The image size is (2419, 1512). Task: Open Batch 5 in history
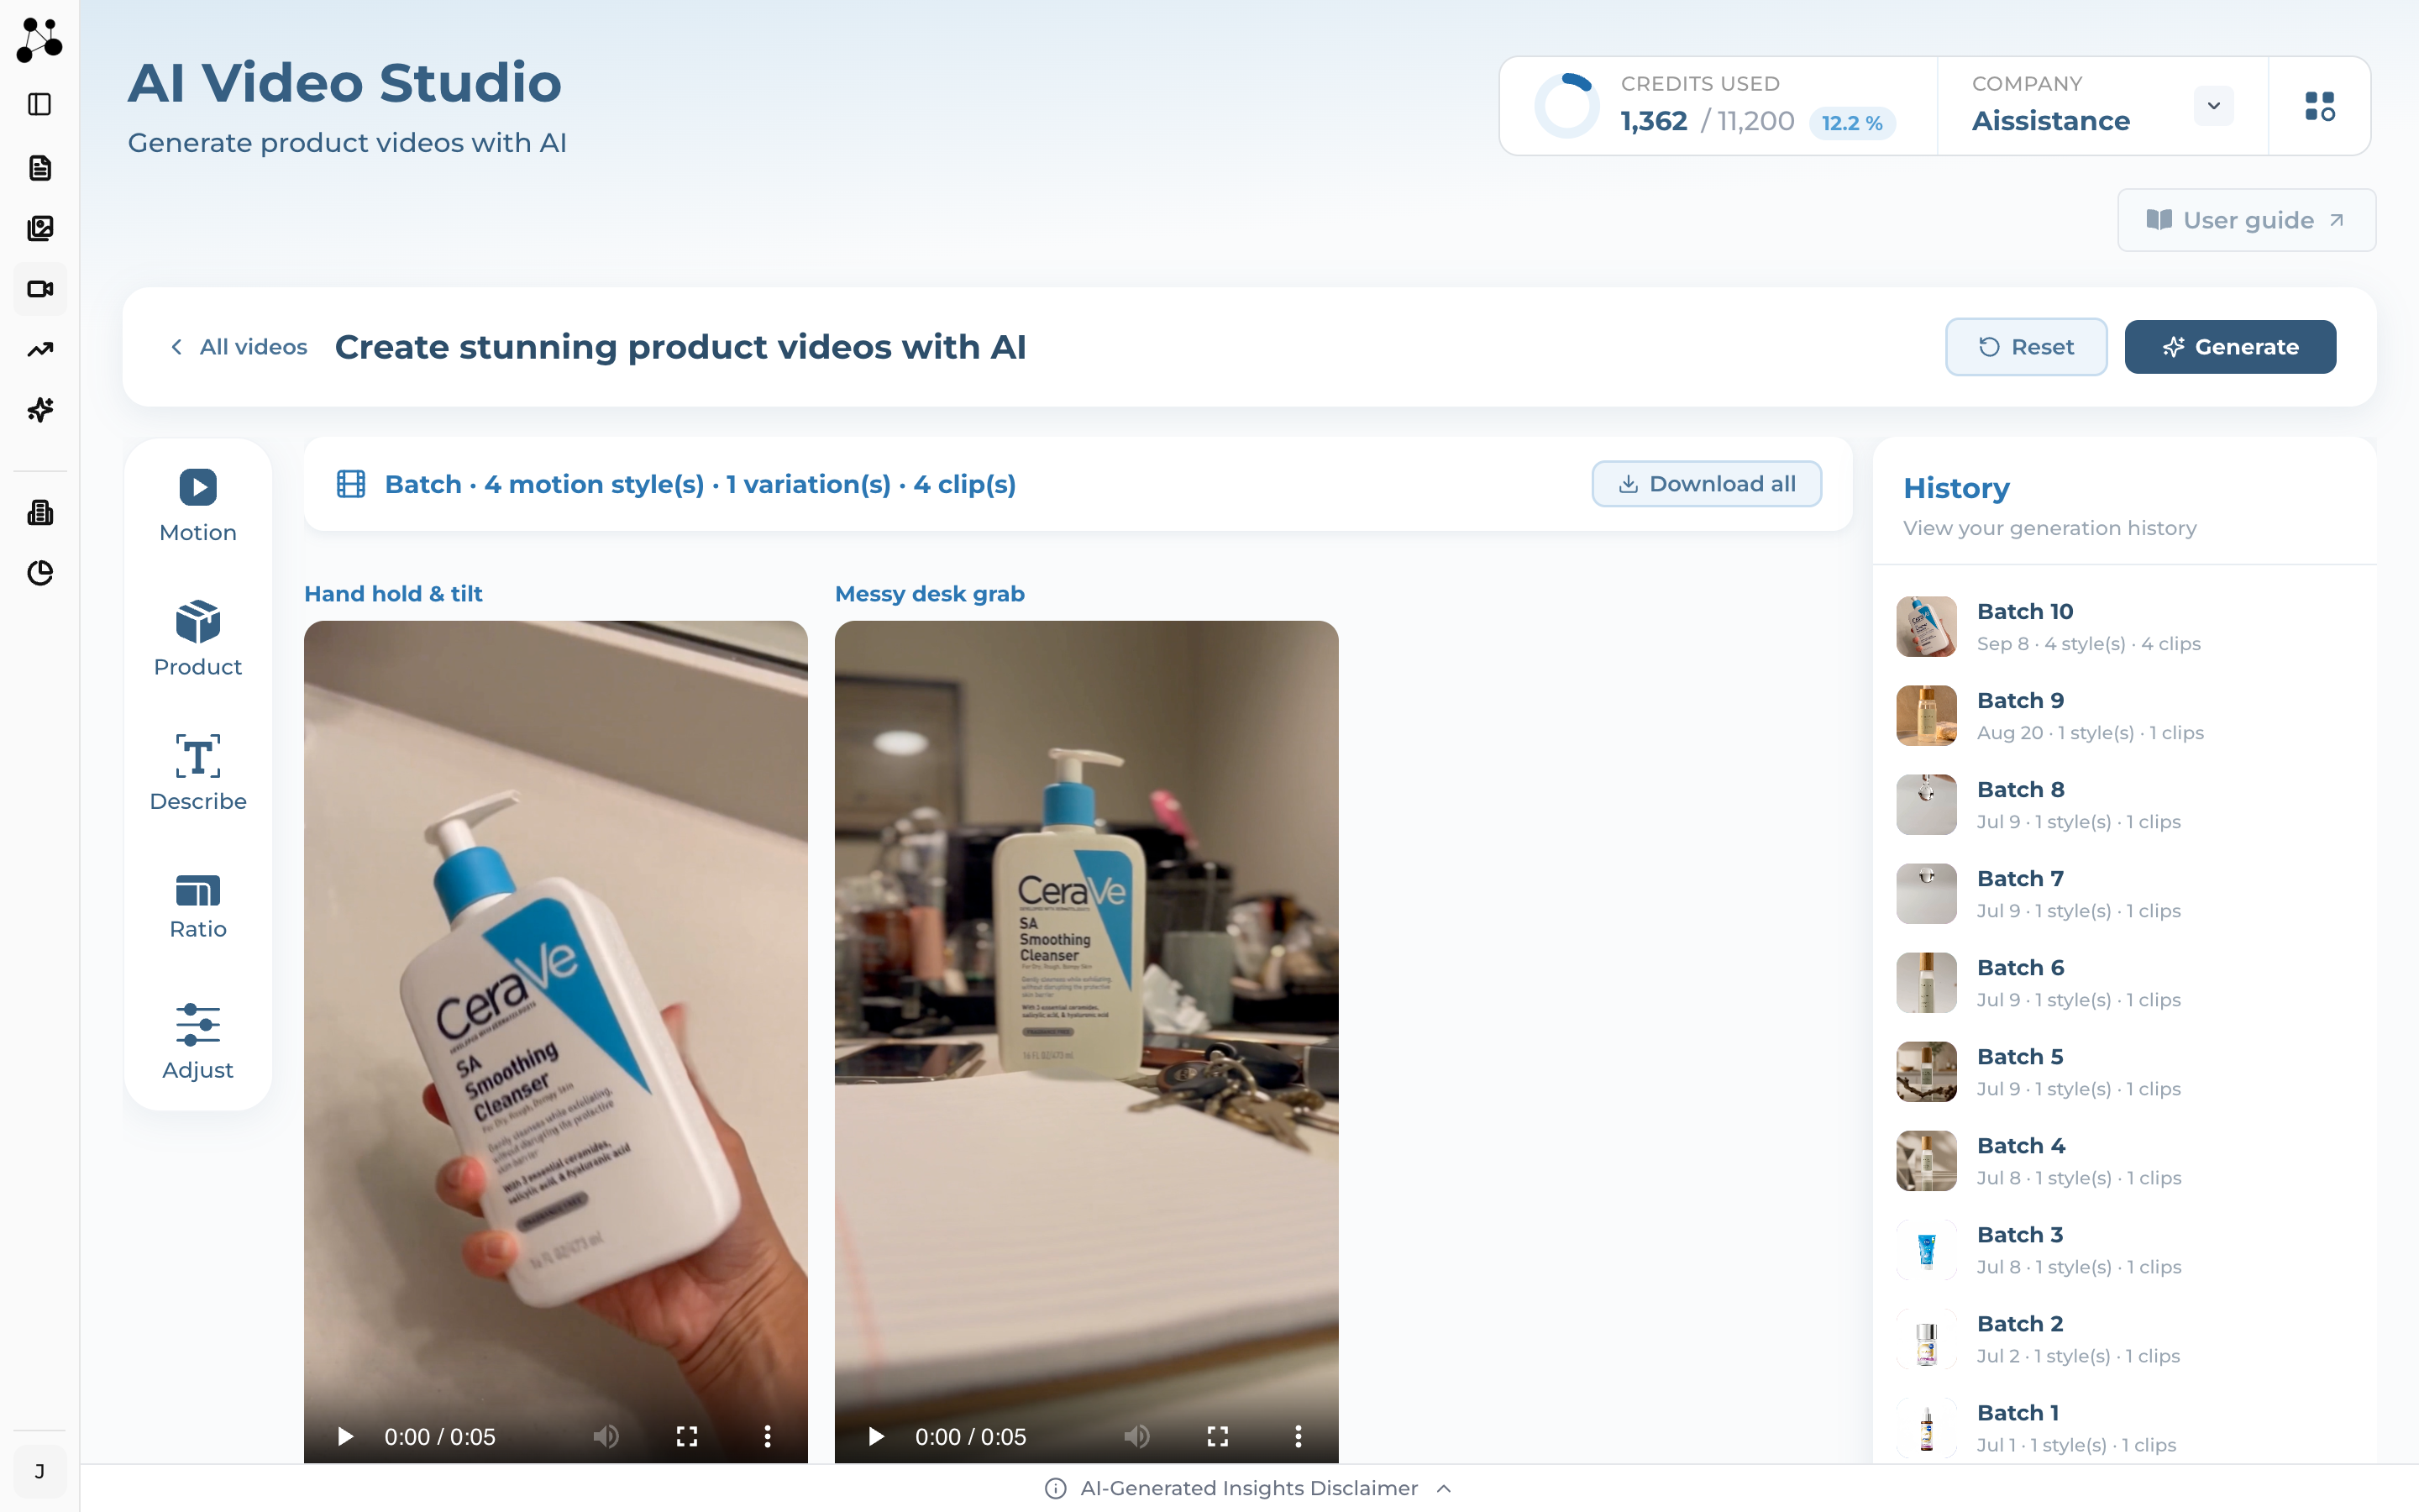tap(2124, 1072)
